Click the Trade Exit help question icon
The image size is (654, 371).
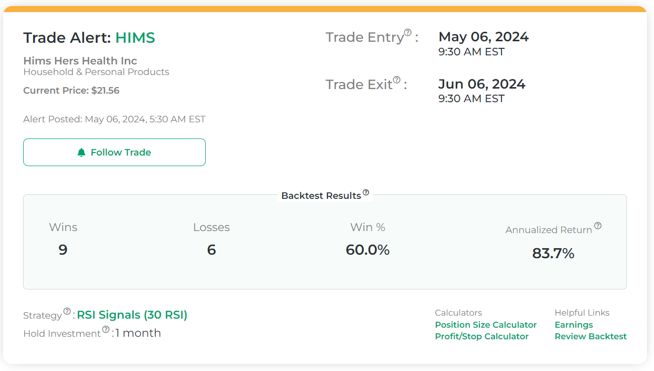tap(397, 80)
